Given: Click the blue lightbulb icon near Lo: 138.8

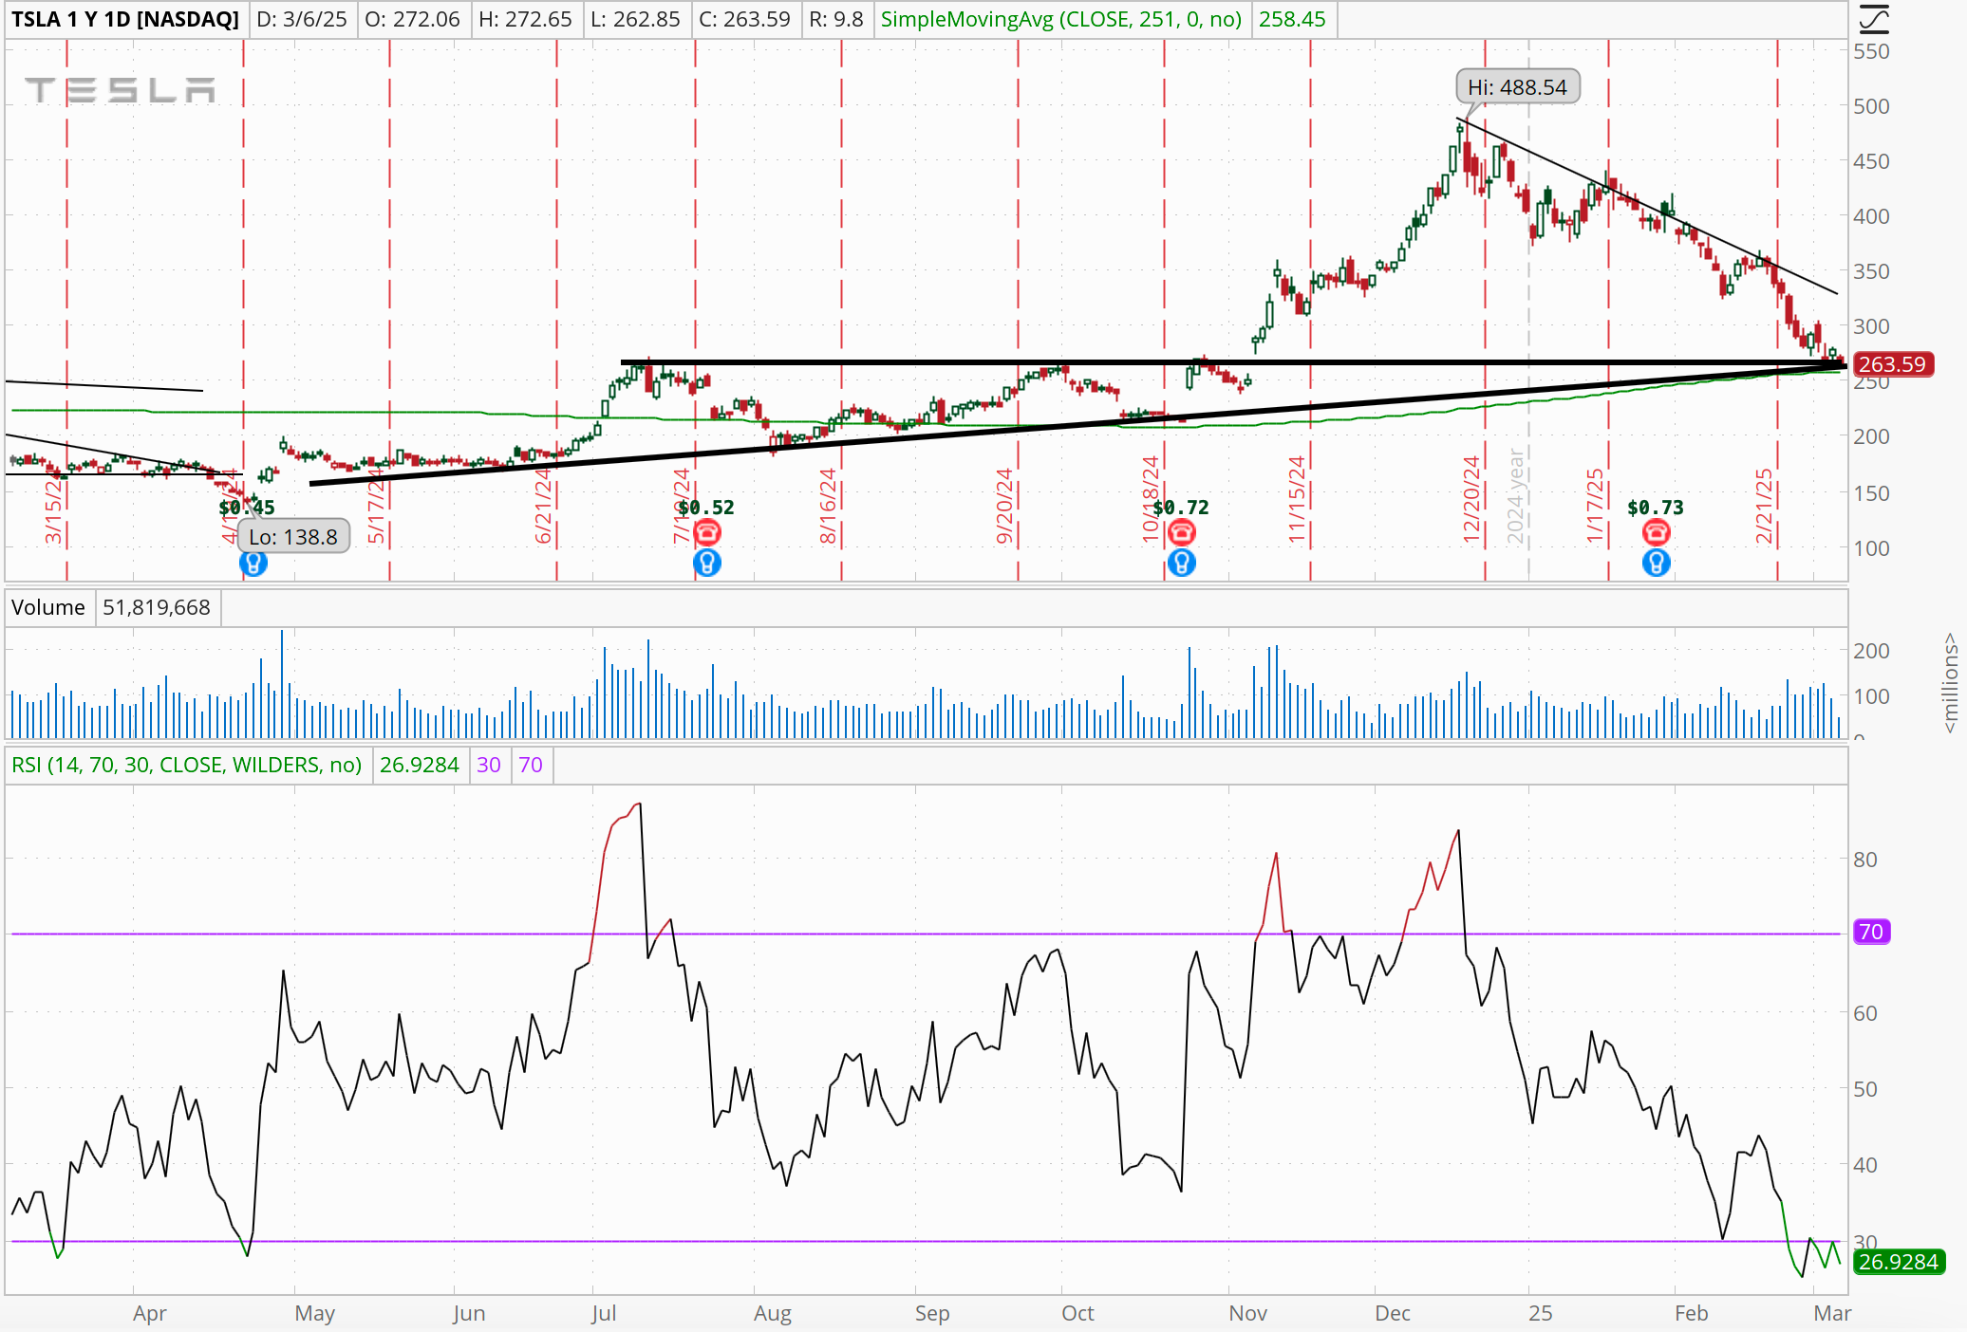Looking at the screenshot, I should 253,564.
